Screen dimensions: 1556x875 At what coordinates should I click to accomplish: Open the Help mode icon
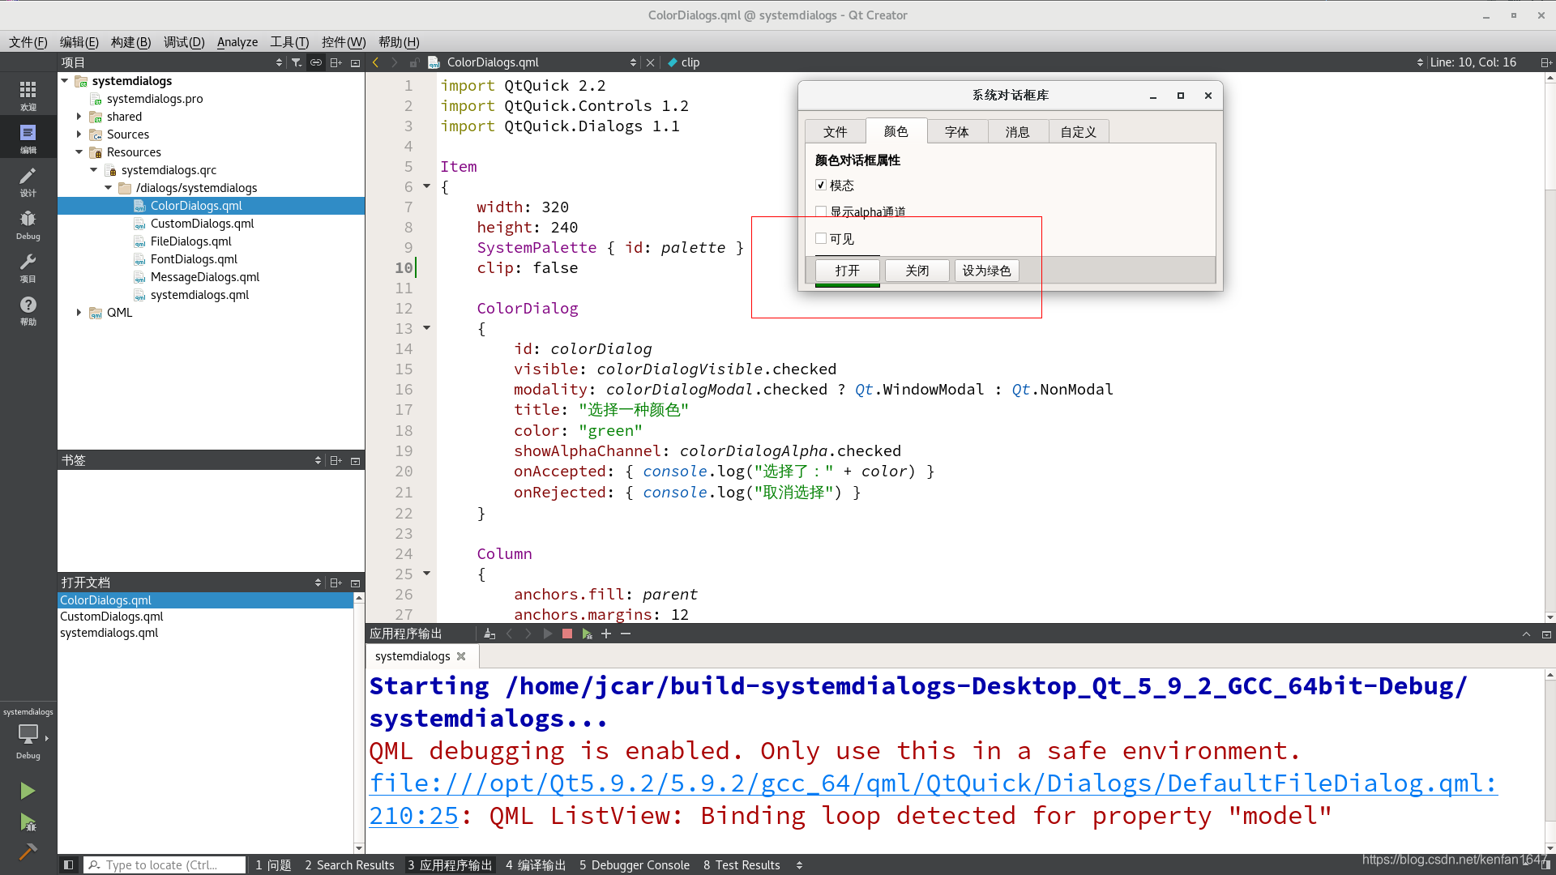point(28,309)
